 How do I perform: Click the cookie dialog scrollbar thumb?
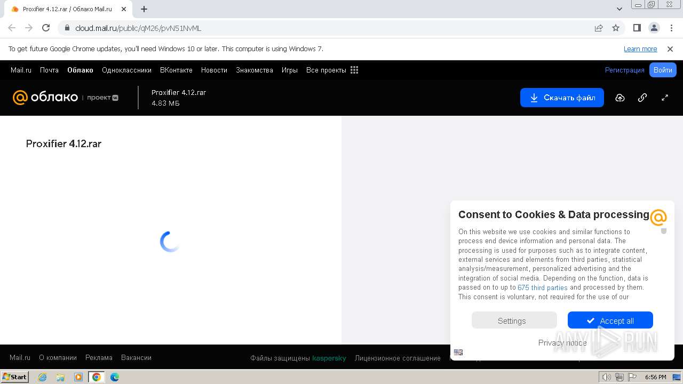(x=664, y=231)
